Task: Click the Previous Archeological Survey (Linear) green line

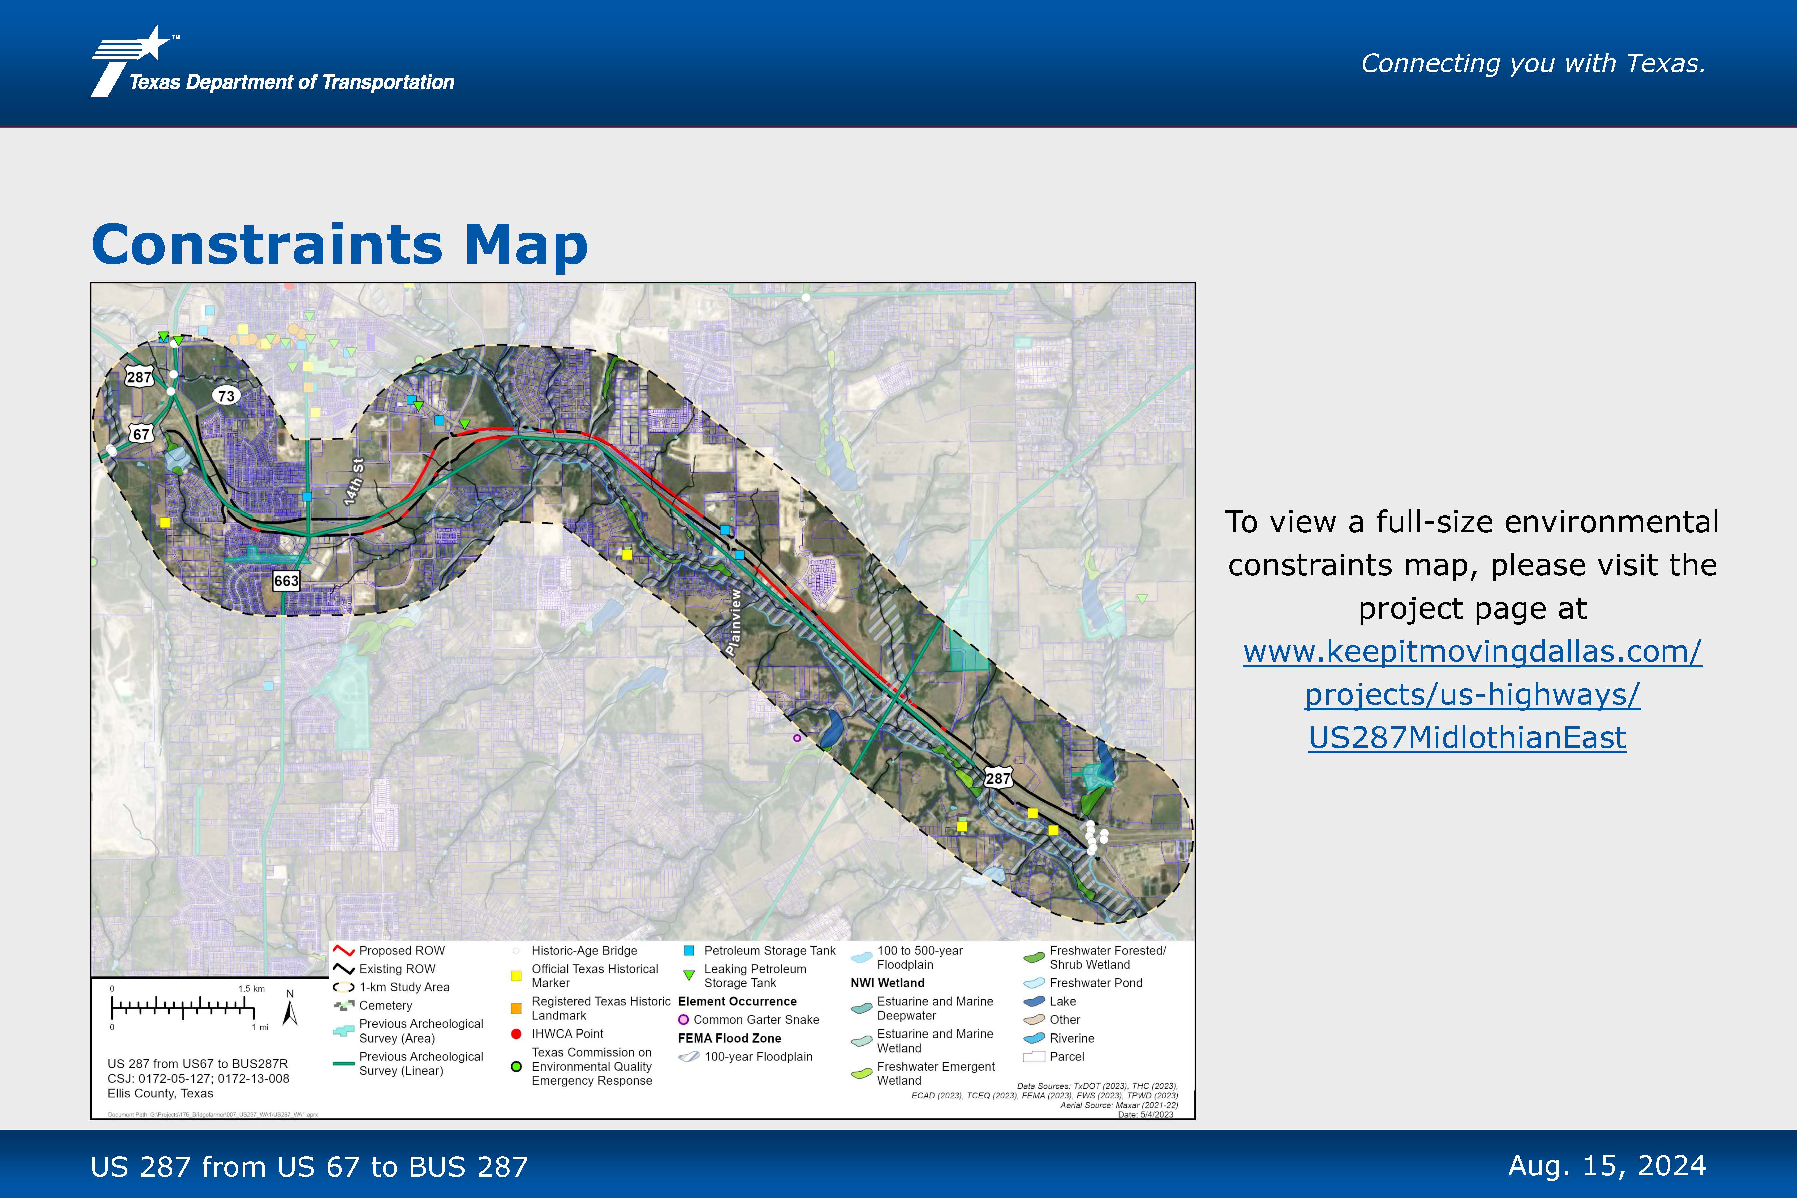Action: (x=344, y=1064)
